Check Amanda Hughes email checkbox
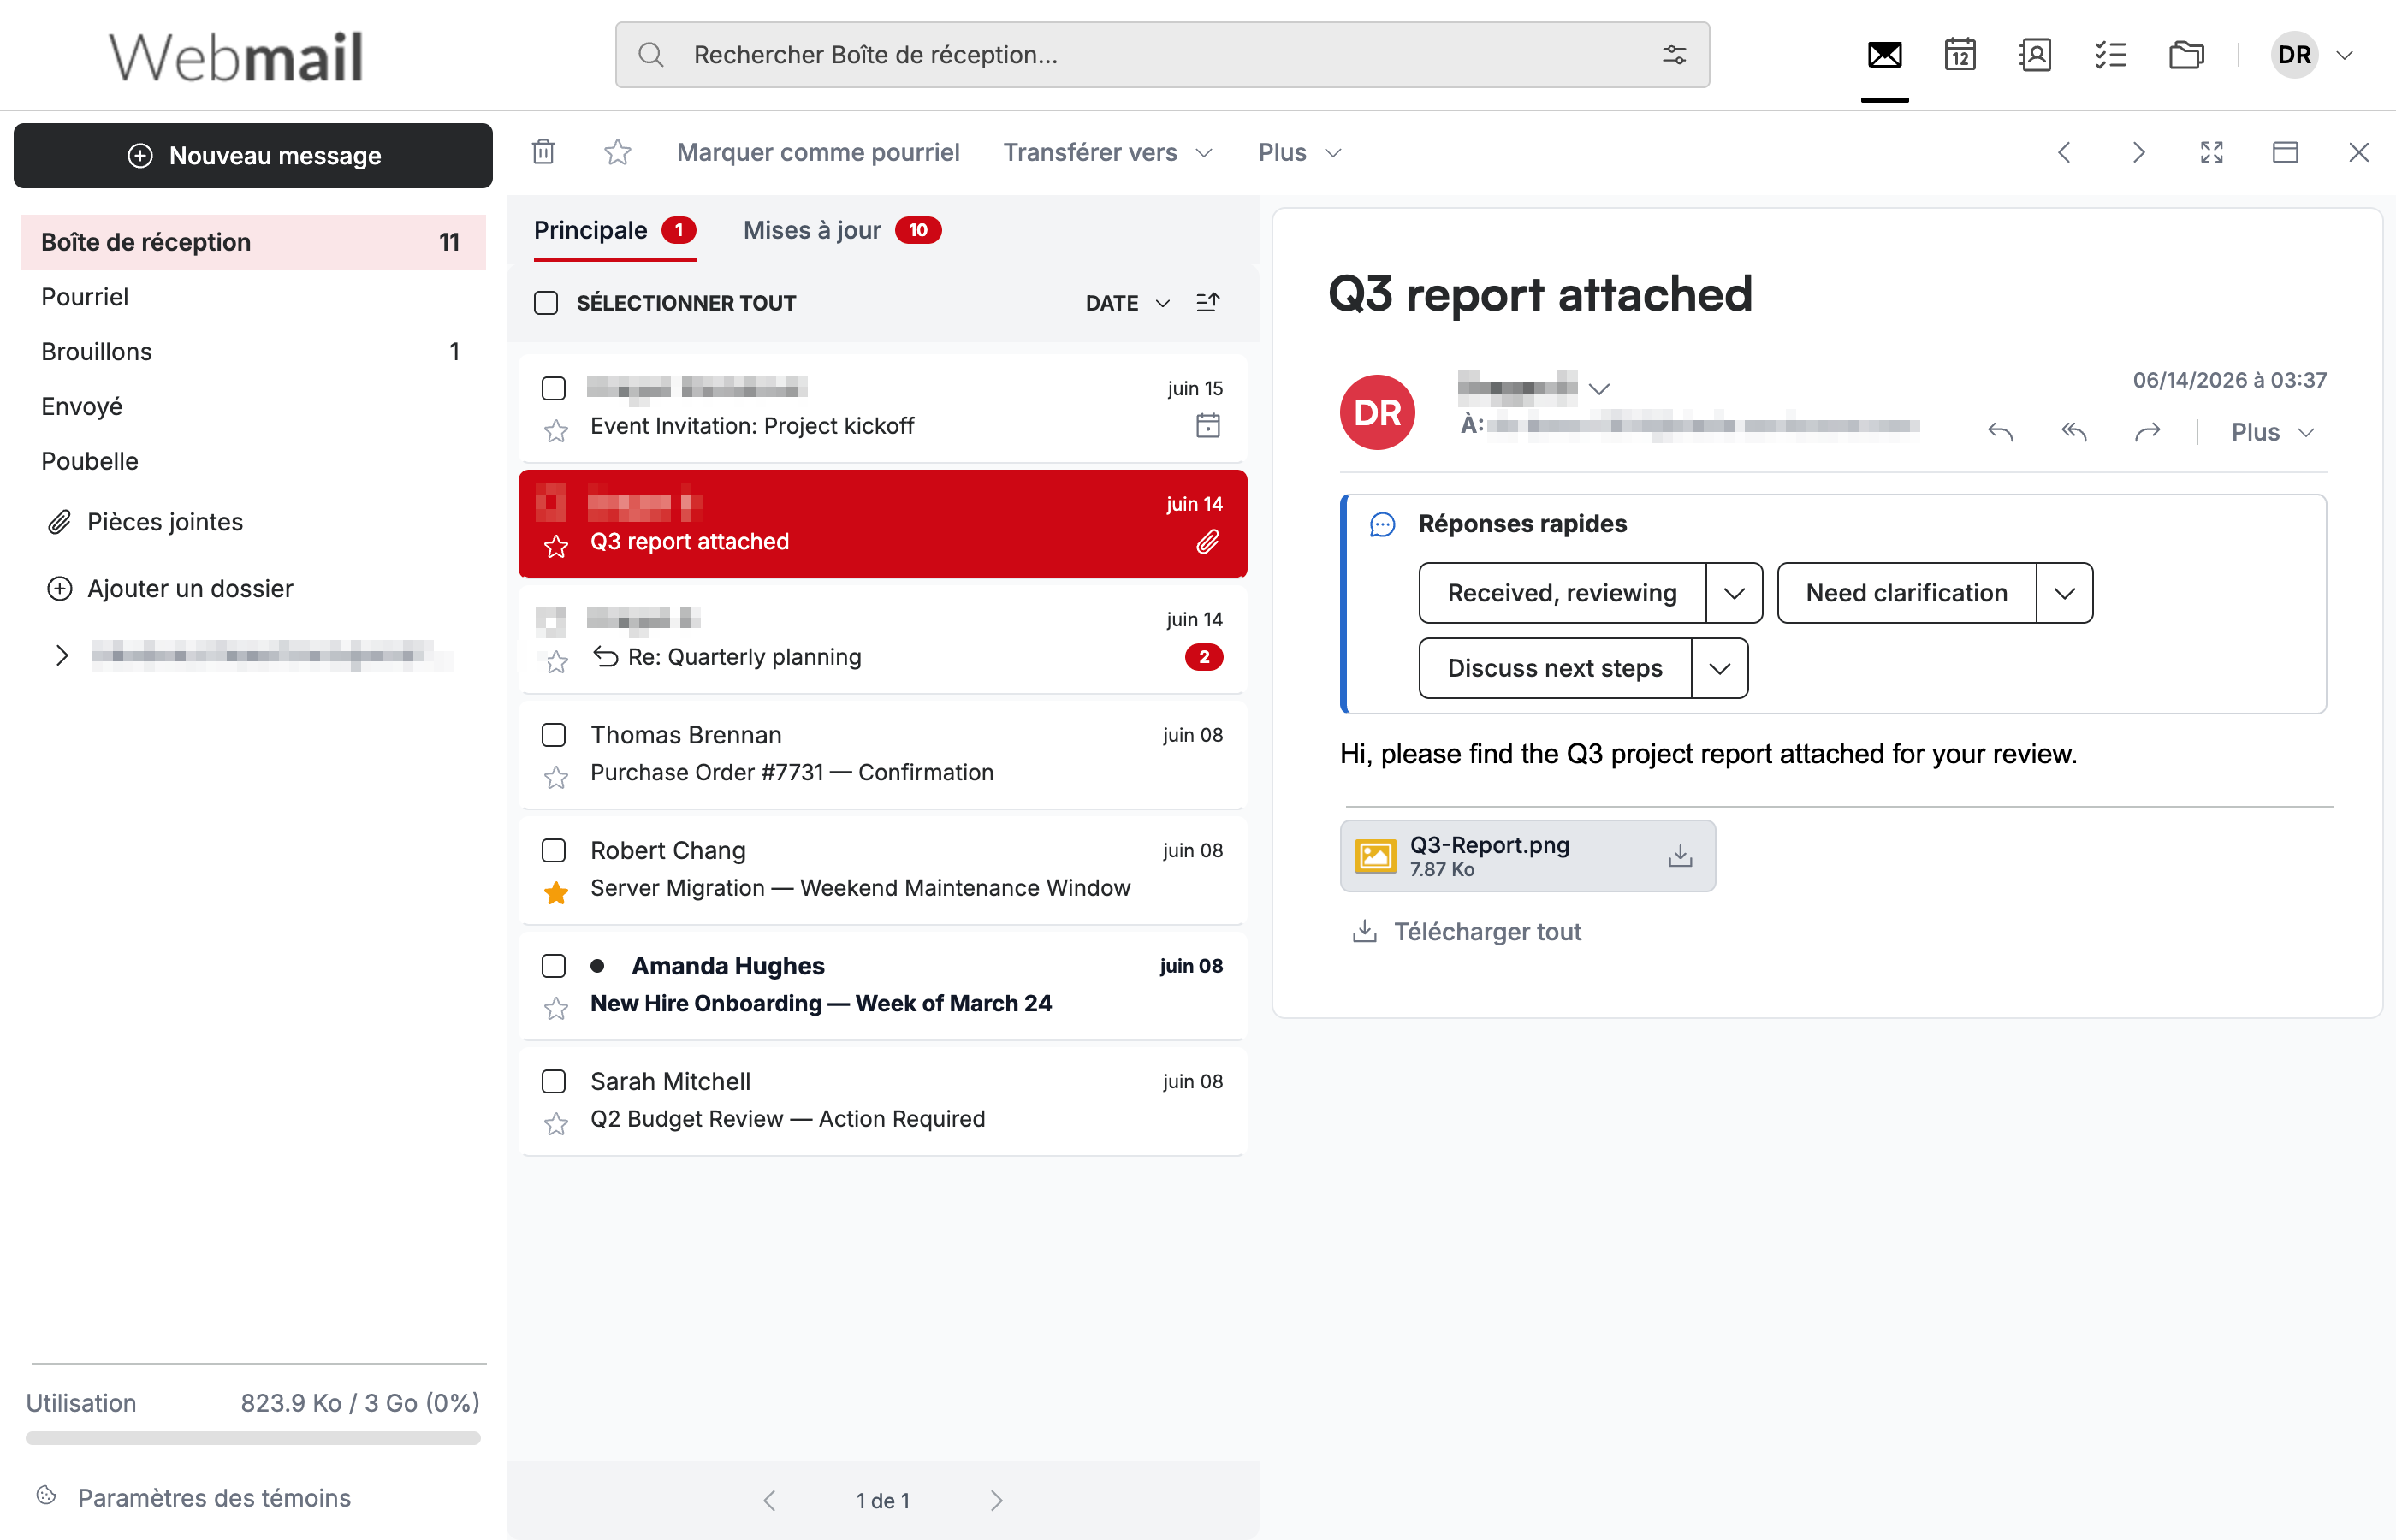The image size is (2396, 1540). click(553, 966)
